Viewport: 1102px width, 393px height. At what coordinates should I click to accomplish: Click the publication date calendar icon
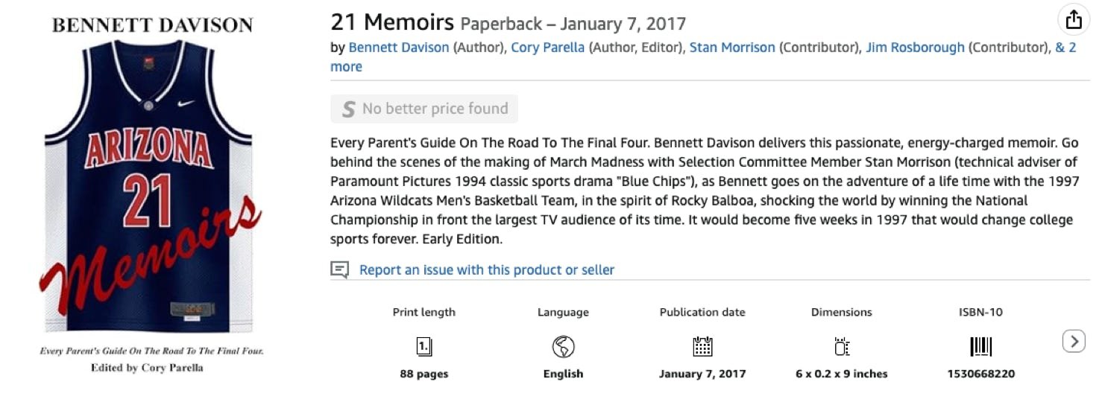coord(702,346)
